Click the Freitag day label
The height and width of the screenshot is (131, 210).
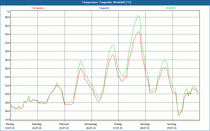(118, 124)
